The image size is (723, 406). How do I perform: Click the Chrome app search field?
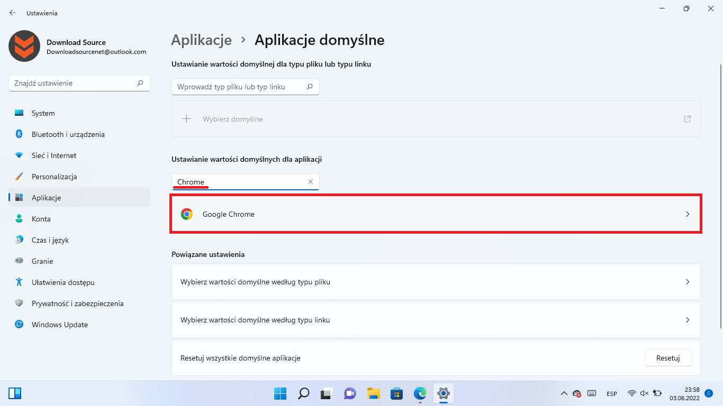[246, 182]
